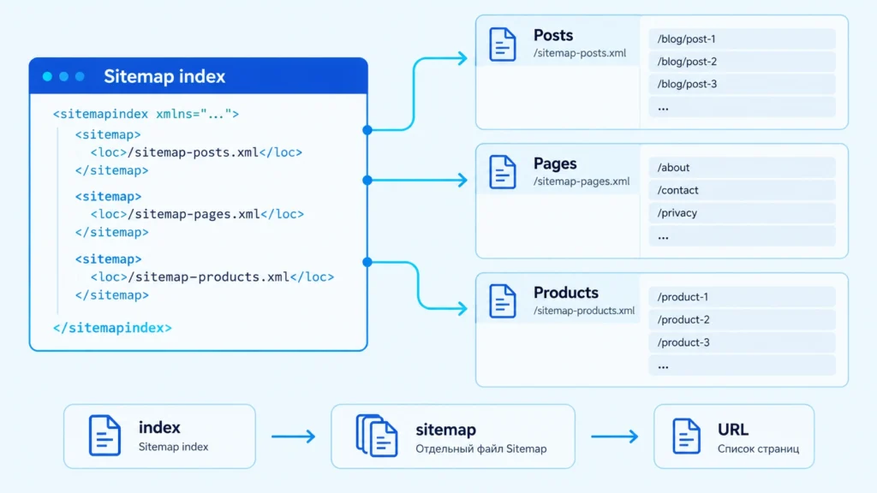
Task: Select the /privacy row
Action: (x=742, y=213)
